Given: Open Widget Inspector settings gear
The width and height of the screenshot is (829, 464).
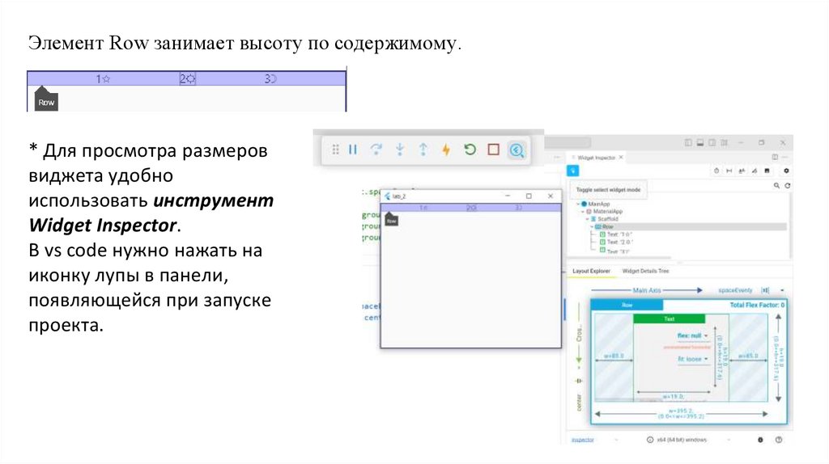Looking at the screenshot, I should (786, 171).
